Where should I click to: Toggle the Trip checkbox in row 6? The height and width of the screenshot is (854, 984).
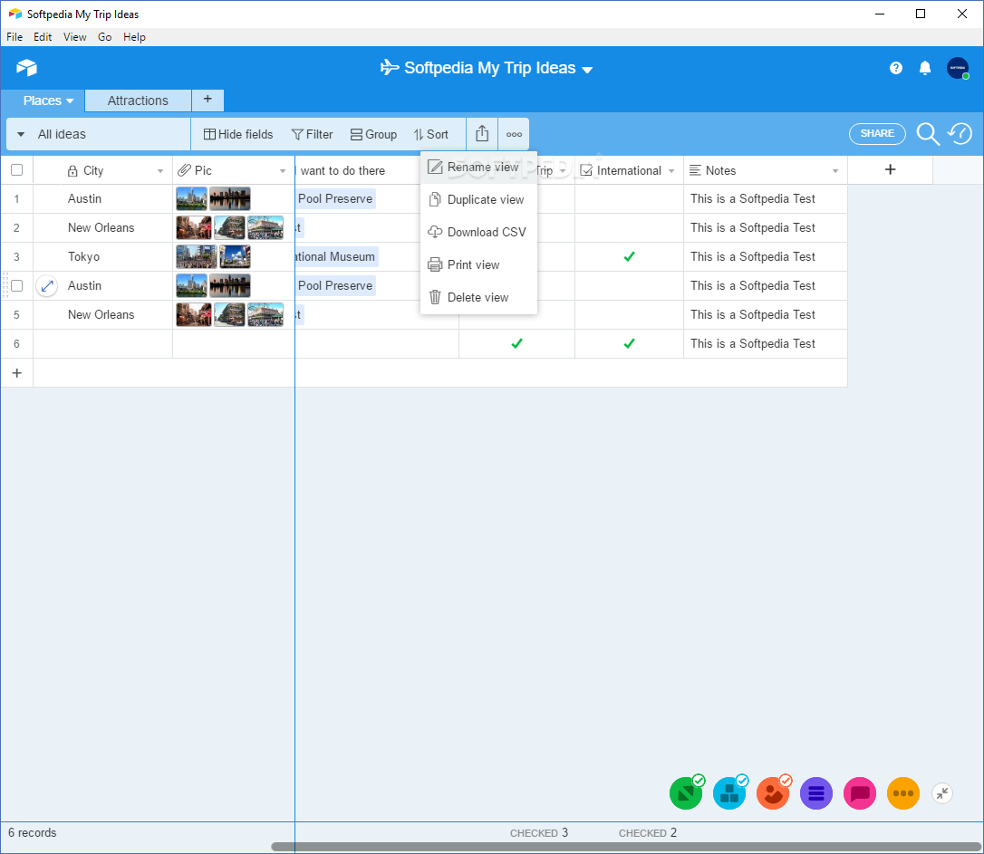point(516,343)
